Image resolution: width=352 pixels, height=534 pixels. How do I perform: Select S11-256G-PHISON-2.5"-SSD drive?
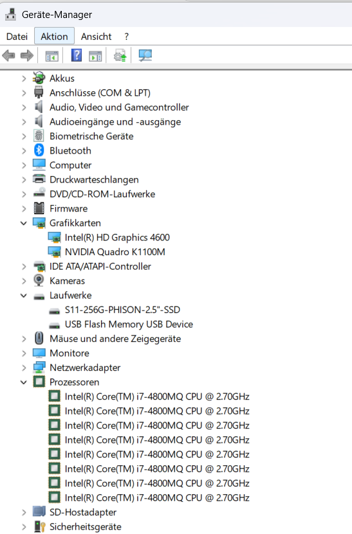pyautogui.click(x=122, y=310)
